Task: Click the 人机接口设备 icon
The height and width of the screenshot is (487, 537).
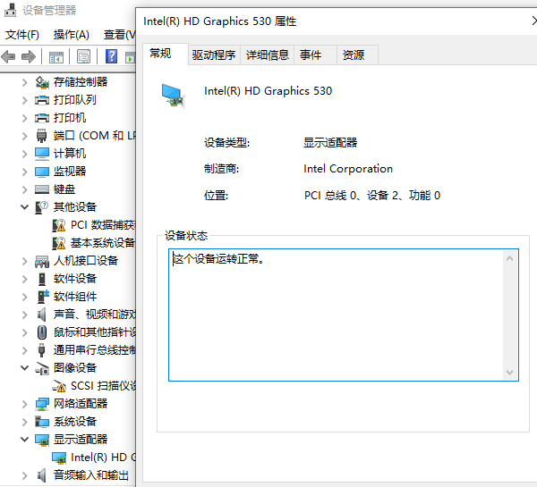Action: tap(42, 261)
